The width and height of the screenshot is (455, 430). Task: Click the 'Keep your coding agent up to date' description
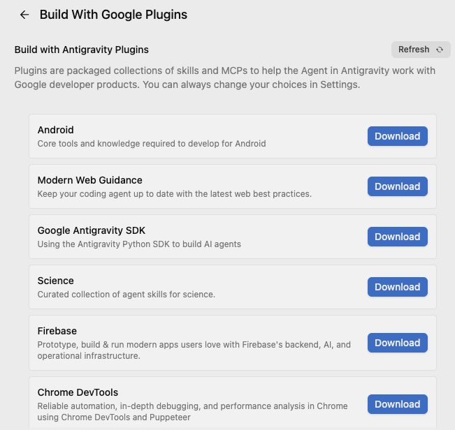click(x=175, y=194)
